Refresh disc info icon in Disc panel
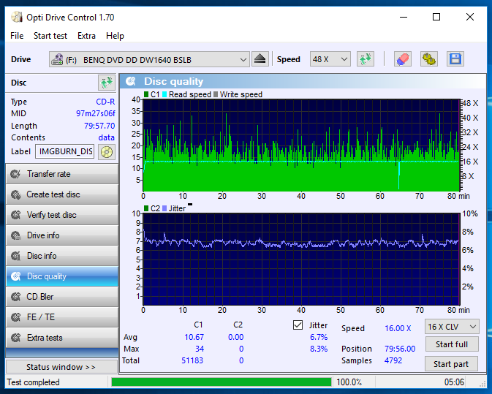Image resolution: width=492 pixels, height=394 pixels. click(107, 83)
